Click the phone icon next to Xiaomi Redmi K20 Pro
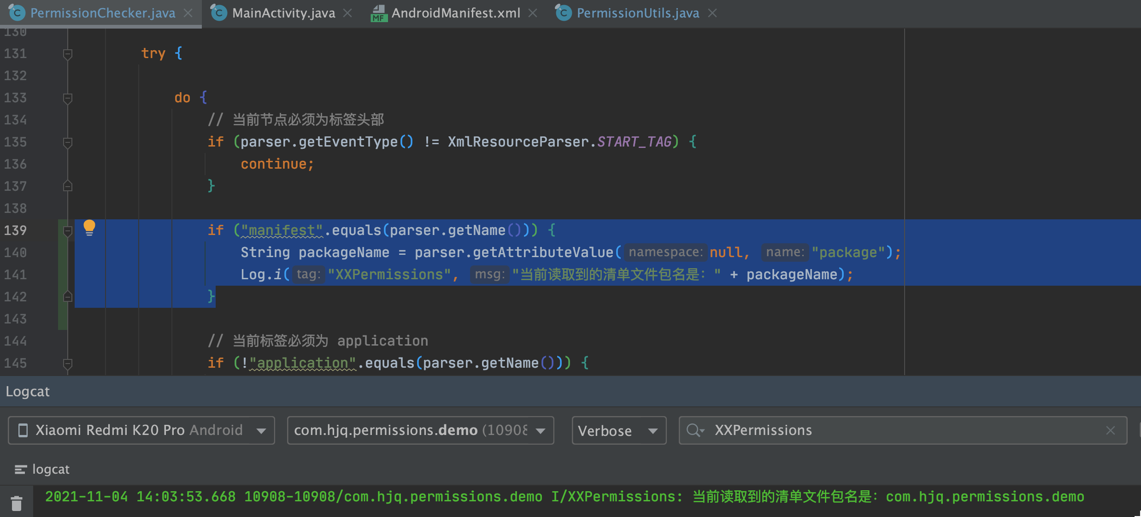Image resolution: width=1141 pixels, height=517 pixels. point(22,430)
